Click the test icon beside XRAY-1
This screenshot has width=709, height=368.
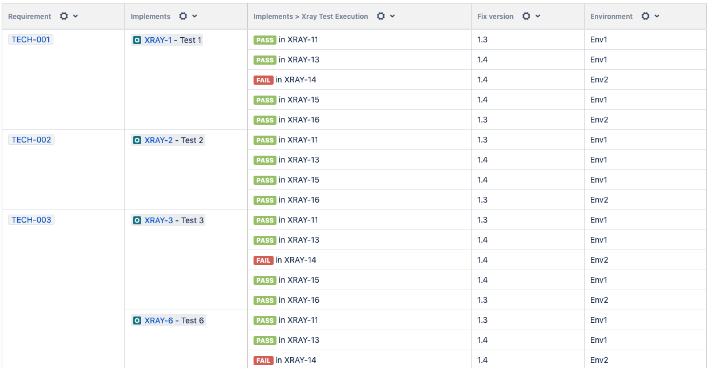click(137, 40)
